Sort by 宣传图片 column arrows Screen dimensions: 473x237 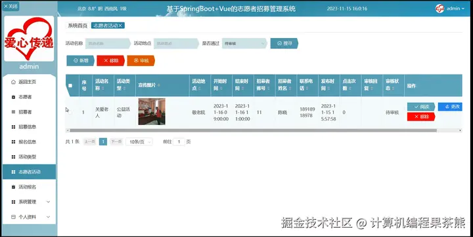tap(159, 85)
